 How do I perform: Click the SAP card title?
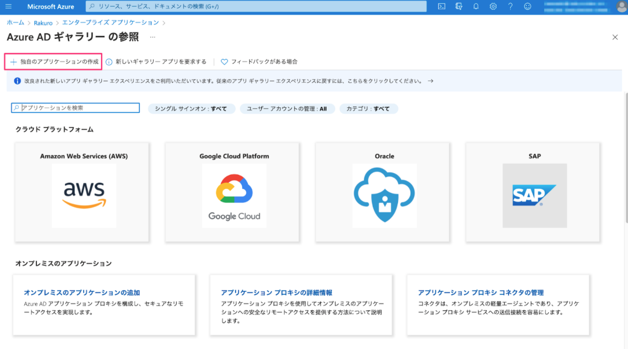coord(535,156)
